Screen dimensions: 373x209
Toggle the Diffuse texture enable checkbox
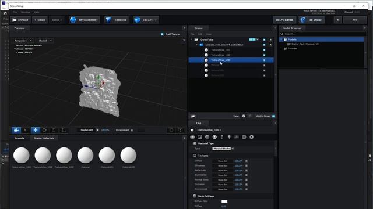[x=247, y=161]
